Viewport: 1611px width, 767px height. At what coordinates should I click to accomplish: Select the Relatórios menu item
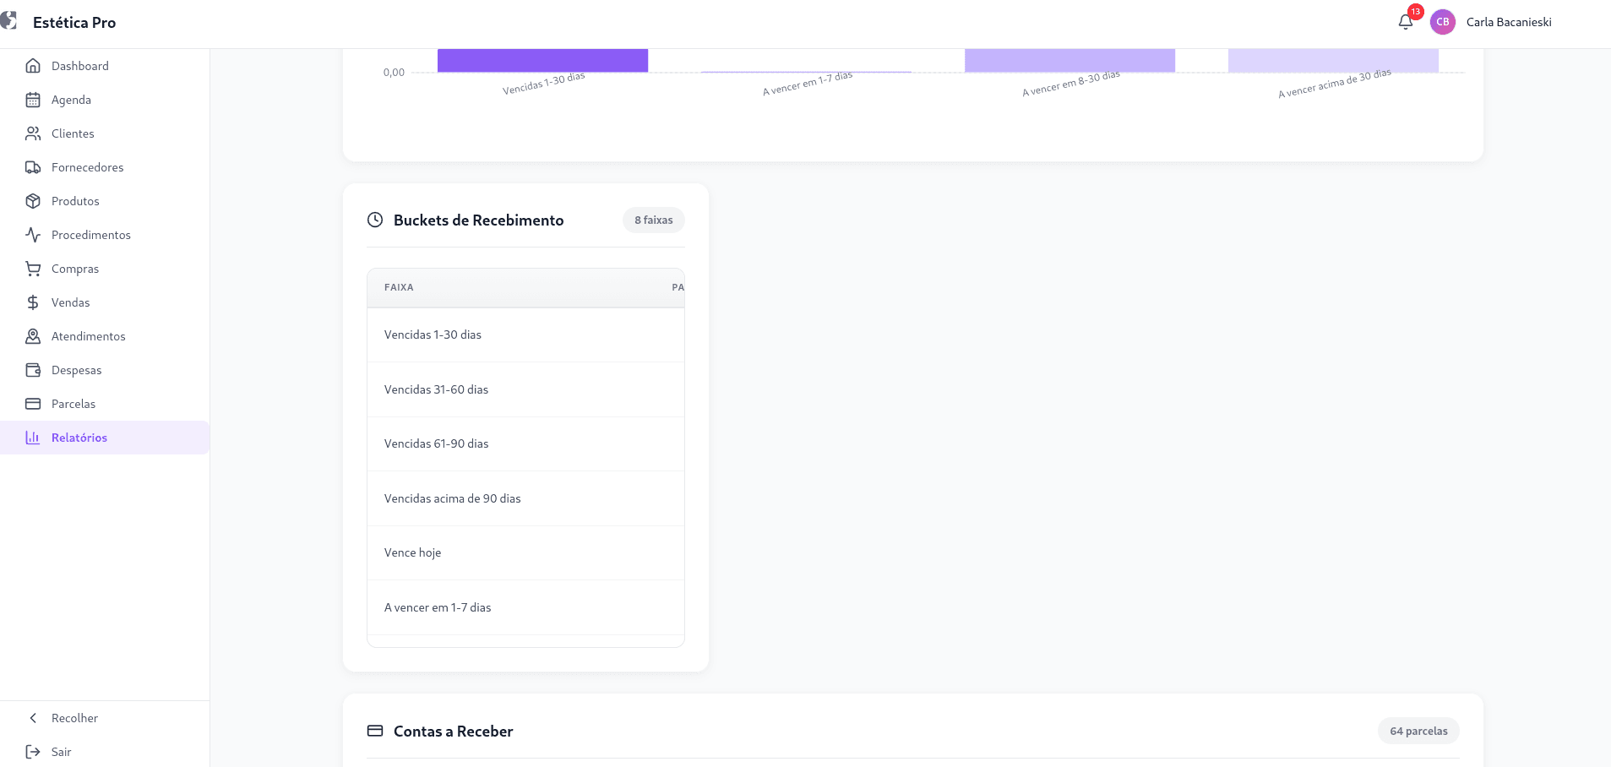coord(105,438)
